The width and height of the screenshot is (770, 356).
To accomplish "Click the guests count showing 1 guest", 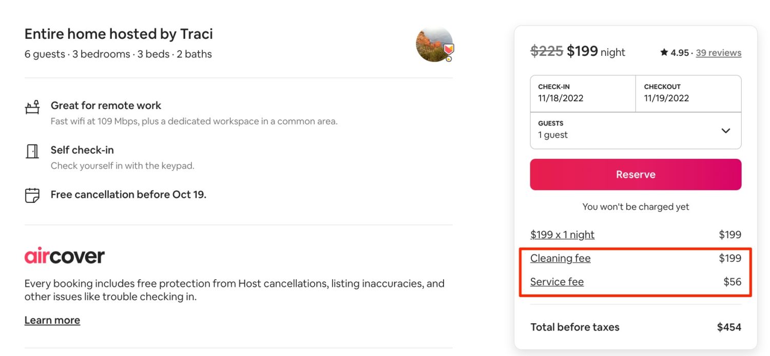I will (x=553, y=135).
